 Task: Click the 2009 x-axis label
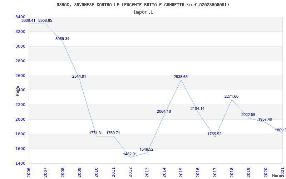point(79,173)
